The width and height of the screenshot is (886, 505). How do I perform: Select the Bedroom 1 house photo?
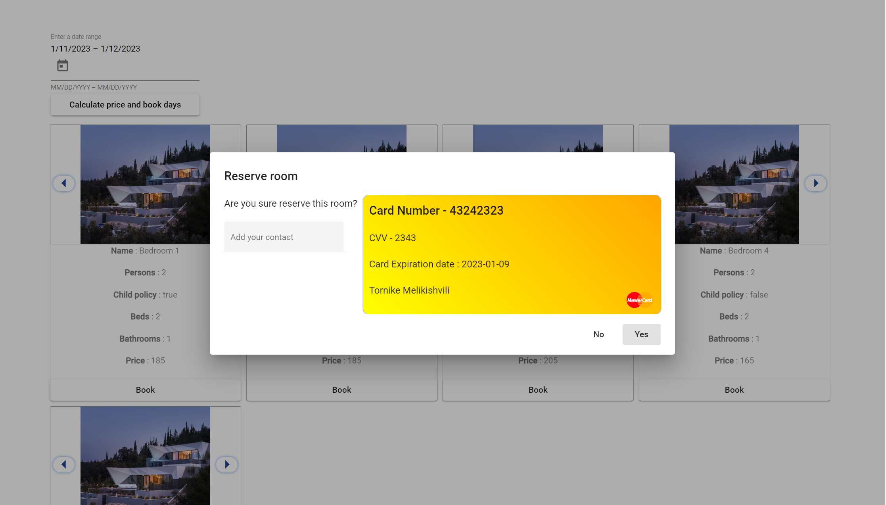[145, 184]
